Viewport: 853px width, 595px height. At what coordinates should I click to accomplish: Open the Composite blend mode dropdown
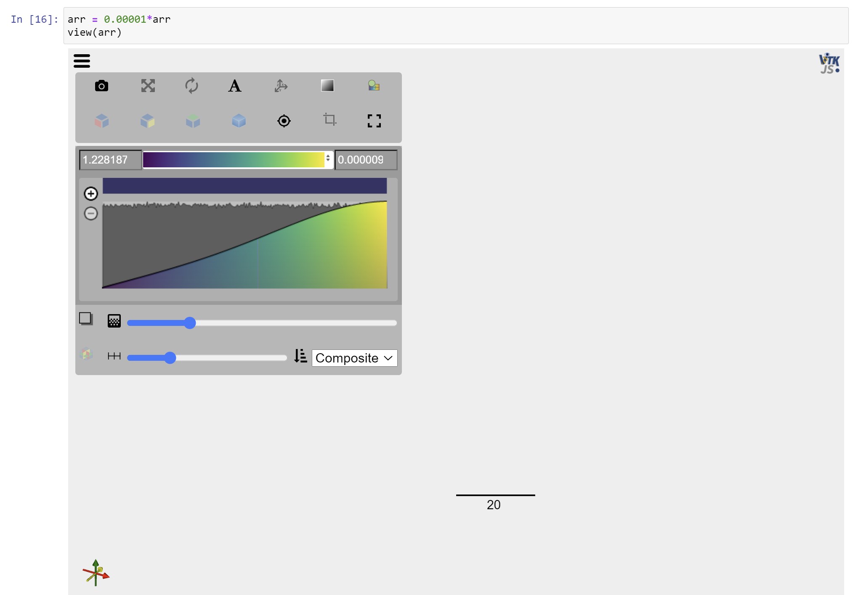tap(354, 358)
